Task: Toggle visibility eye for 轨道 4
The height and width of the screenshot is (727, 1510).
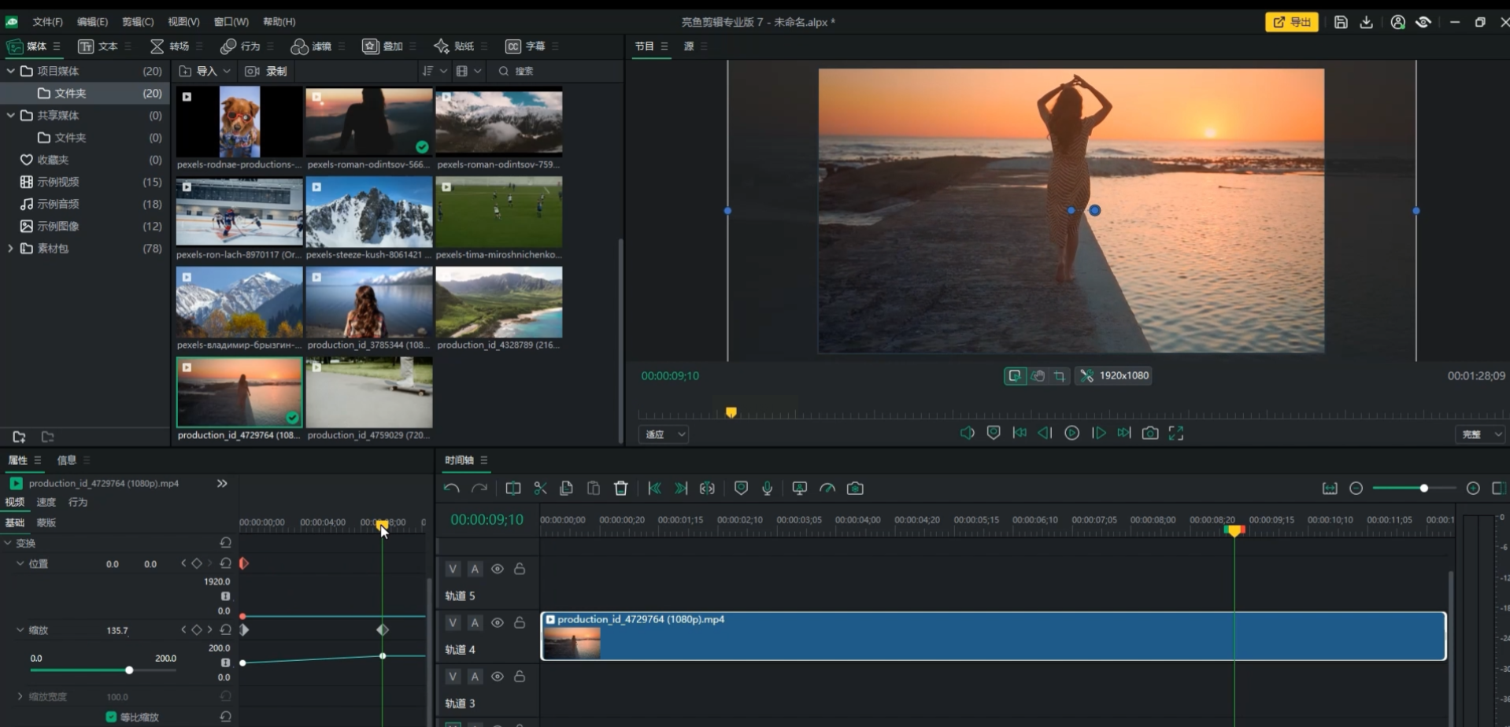Action: (498, 622)
